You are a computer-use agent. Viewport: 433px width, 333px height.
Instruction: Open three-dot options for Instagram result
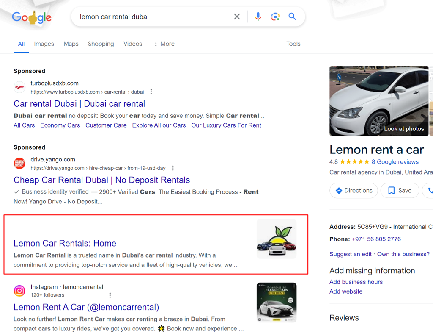coord(110,295)
